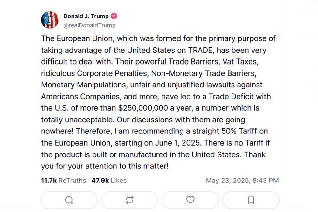View the 47.9k Likes list

pos(109,181)
